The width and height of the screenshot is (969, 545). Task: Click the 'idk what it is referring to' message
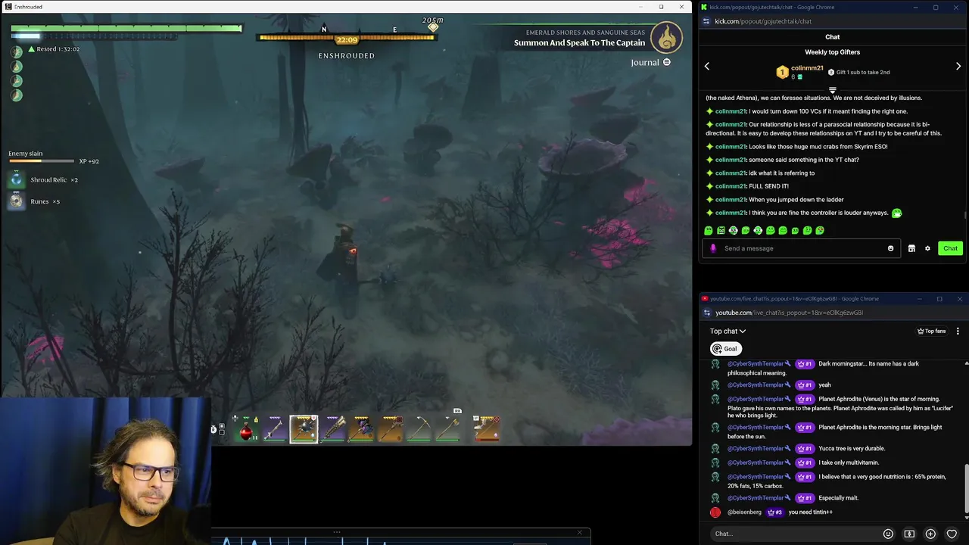point(781,173)
